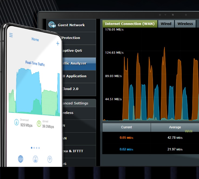The height and width of the screenshot is (179, 199).
Task: Click the Current column header
Action: 127,127
